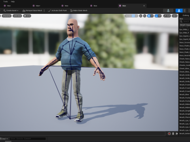Switch to Skeleton editing mode icon
The width and height of the screenshot is (190, 142).
point(168,11)
